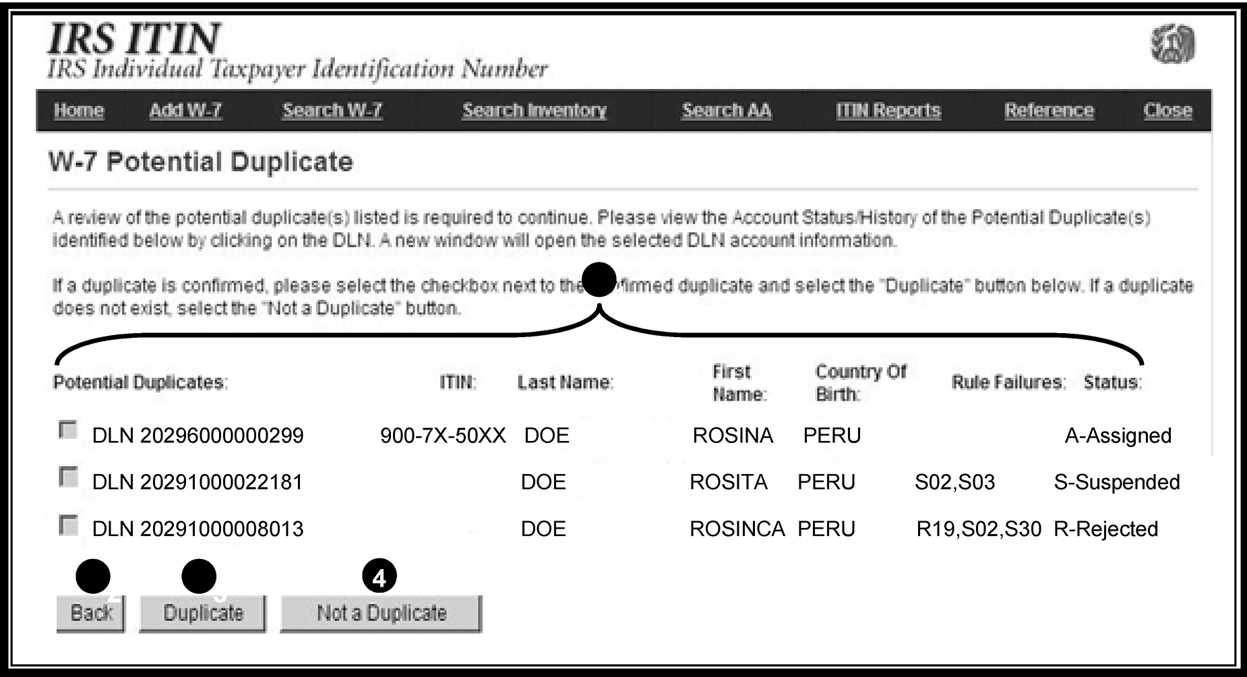Viewport: 1247px width, 677px height.
Task: Go to Add W-7 page
Action: tap(185, 111)
